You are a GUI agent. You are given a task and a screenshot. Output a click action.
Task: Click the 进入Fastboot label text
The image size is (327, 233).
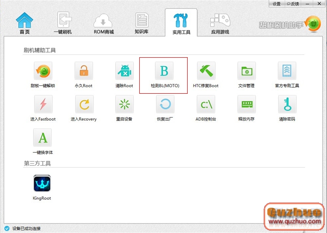click(43, 119)
